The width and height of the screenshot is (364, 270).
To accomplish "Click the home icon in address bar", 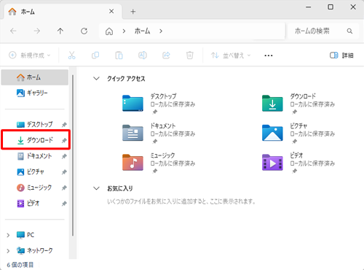I will click(x=109, y=31).
